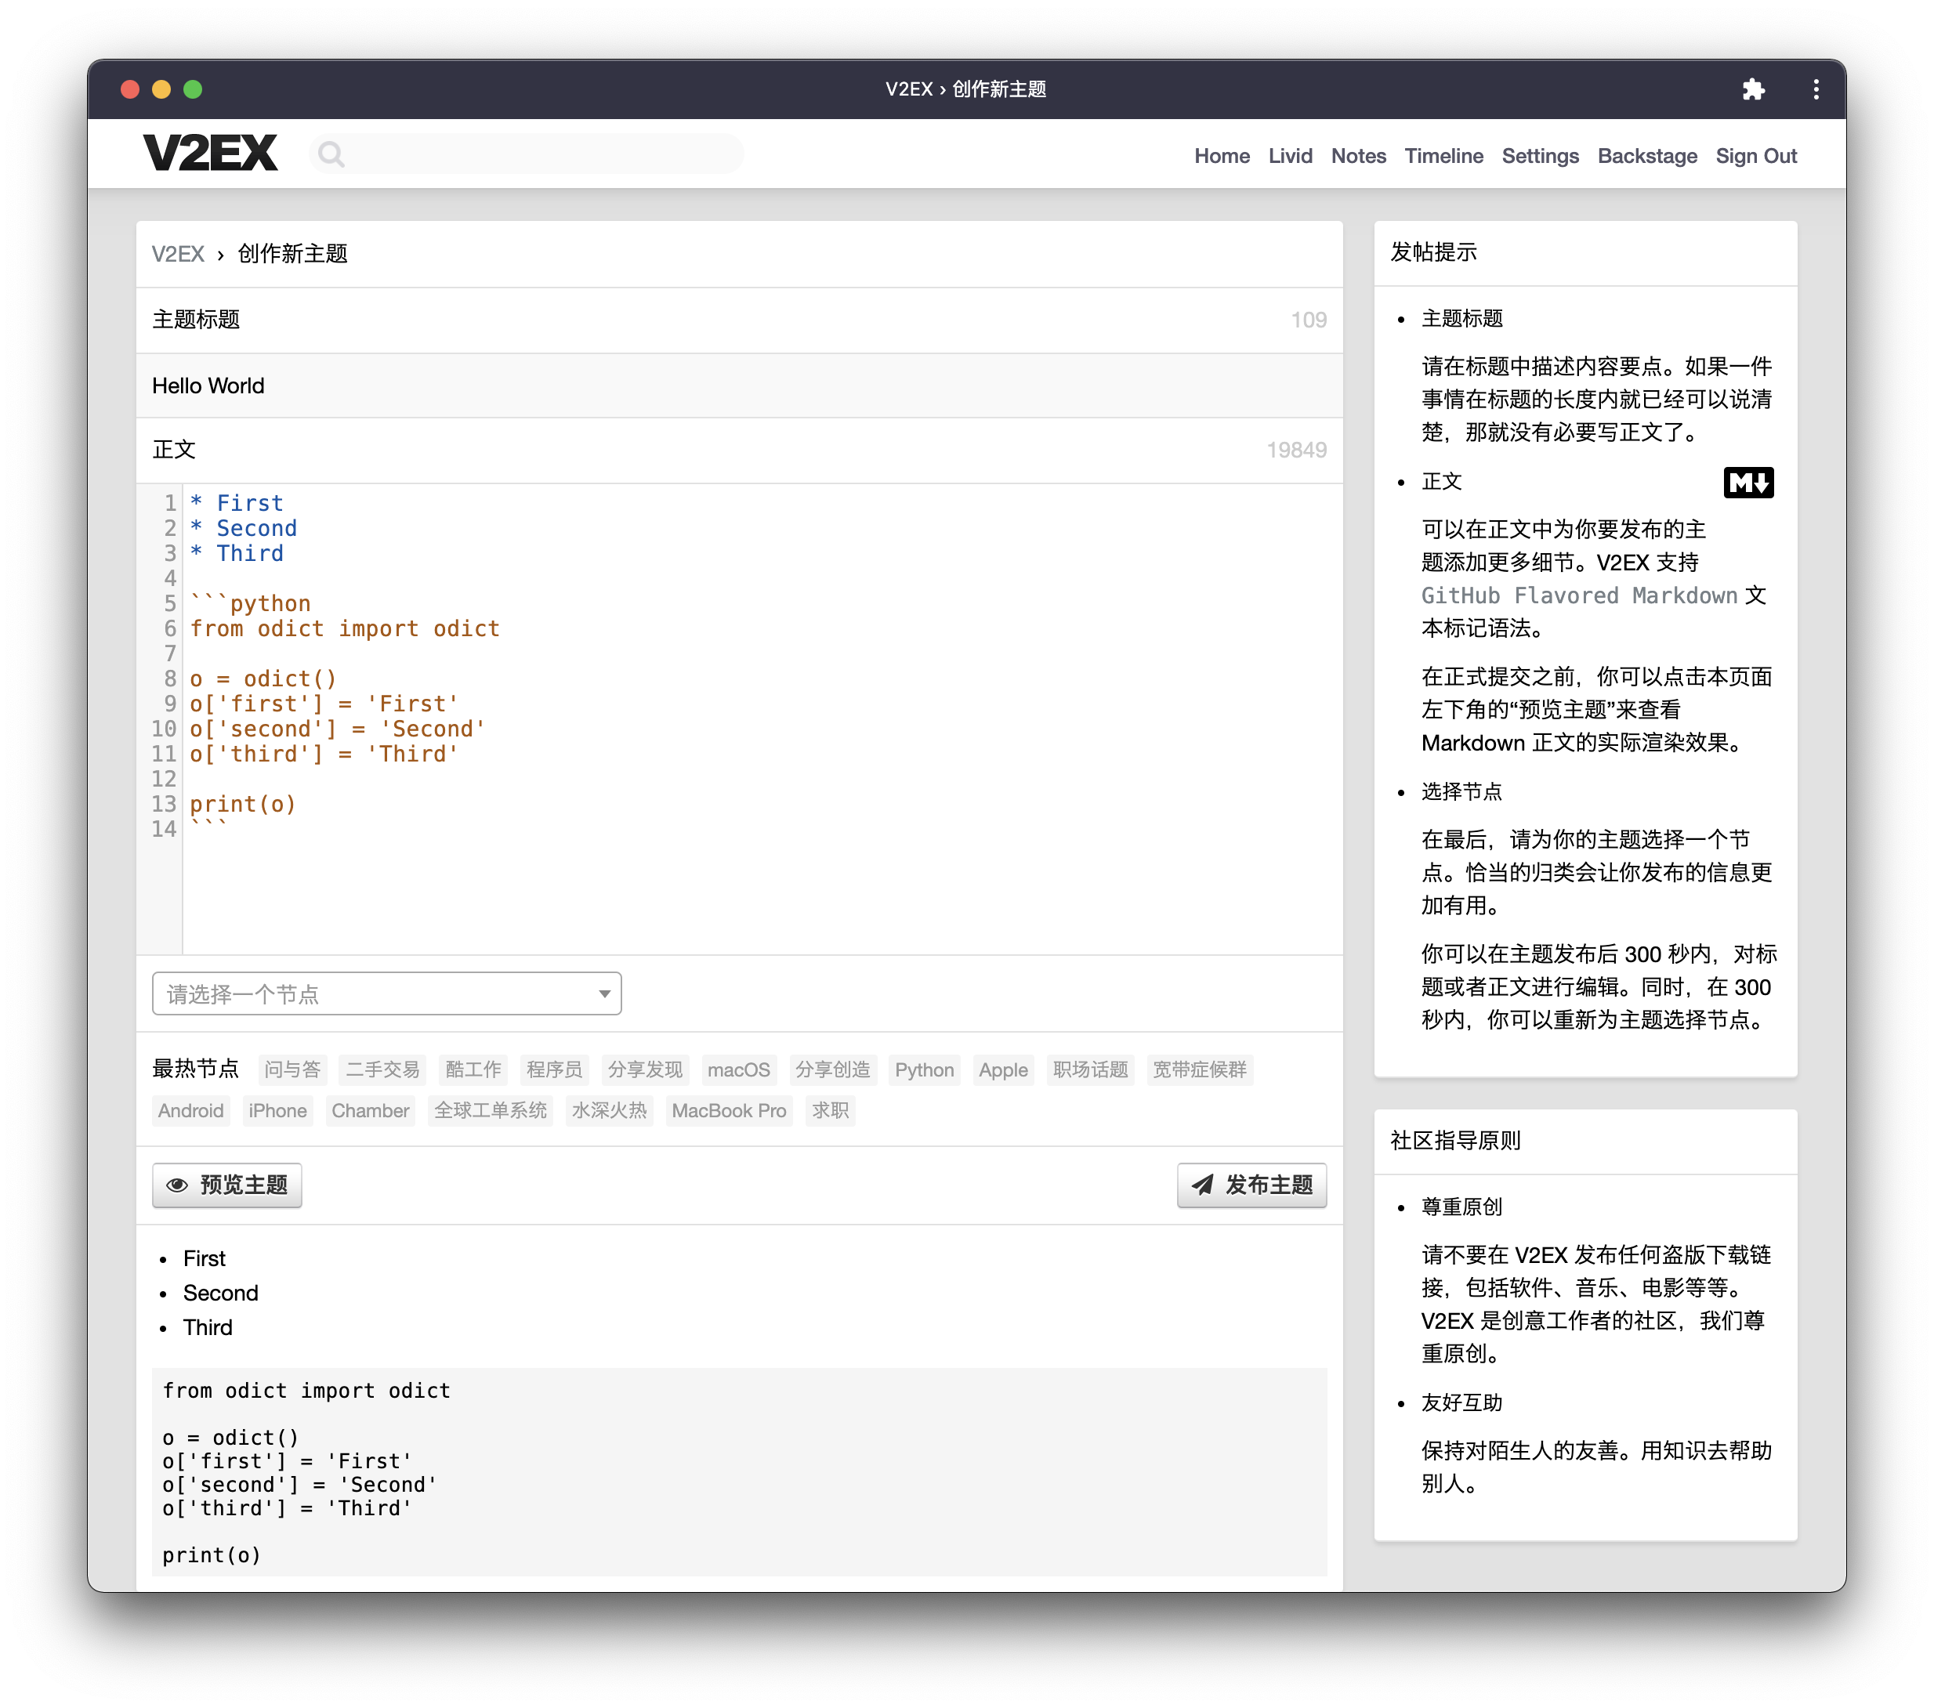Click 'from odict import odict' in editor
The image size is (1934, 1708).
345,628
